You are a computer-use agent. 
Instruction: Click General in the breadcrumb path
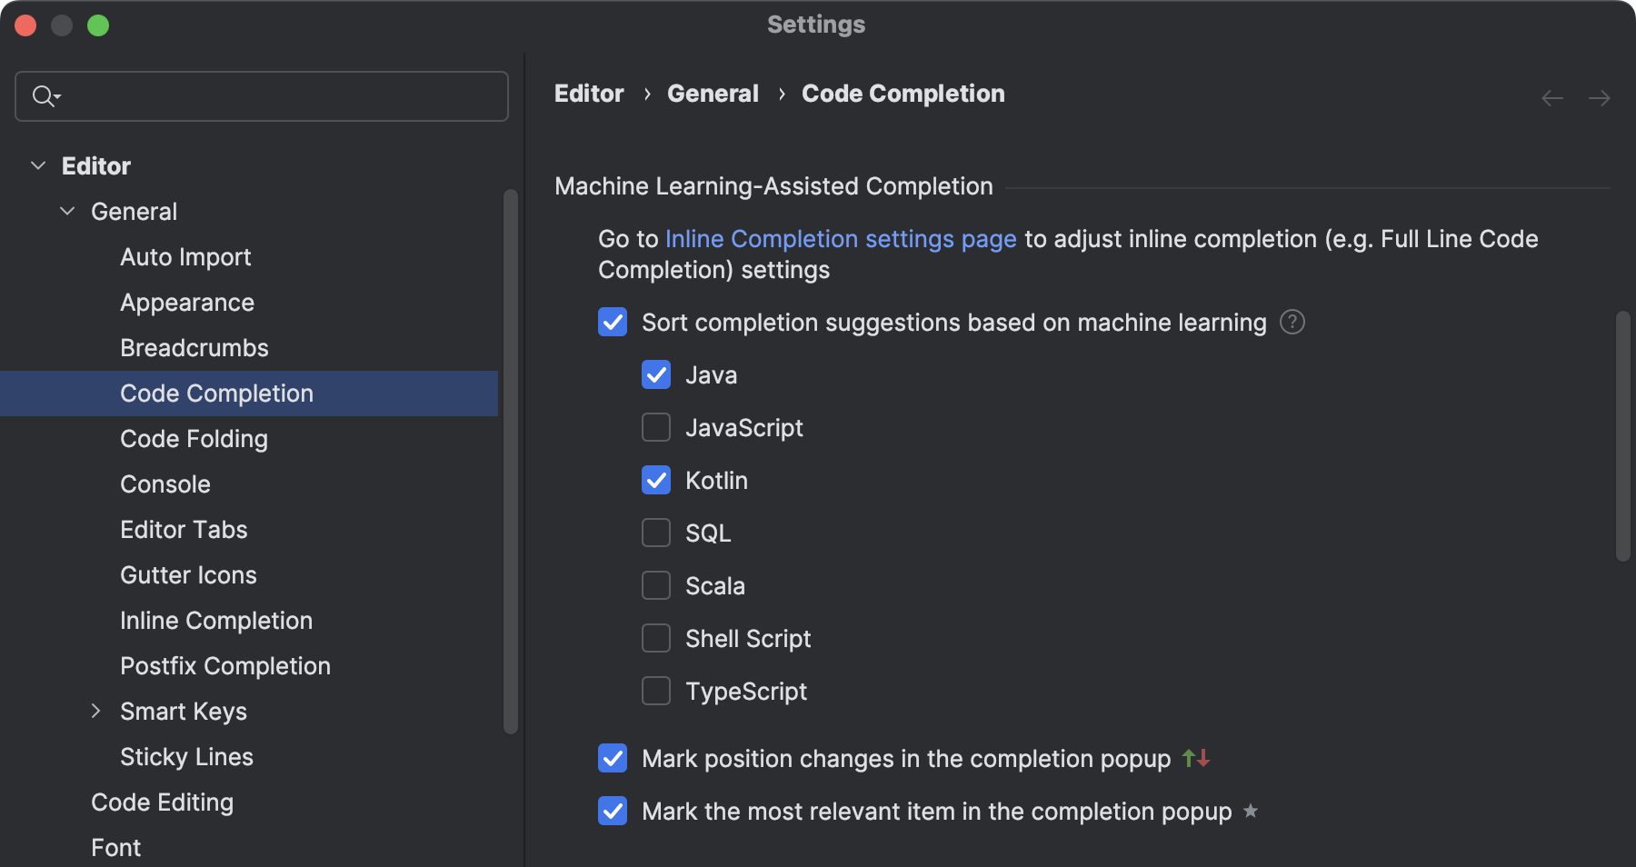pos(713,94)
